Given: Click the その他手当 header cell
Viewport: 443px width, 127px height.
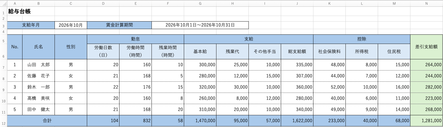Looking at the screenshot, I should 265,51.
